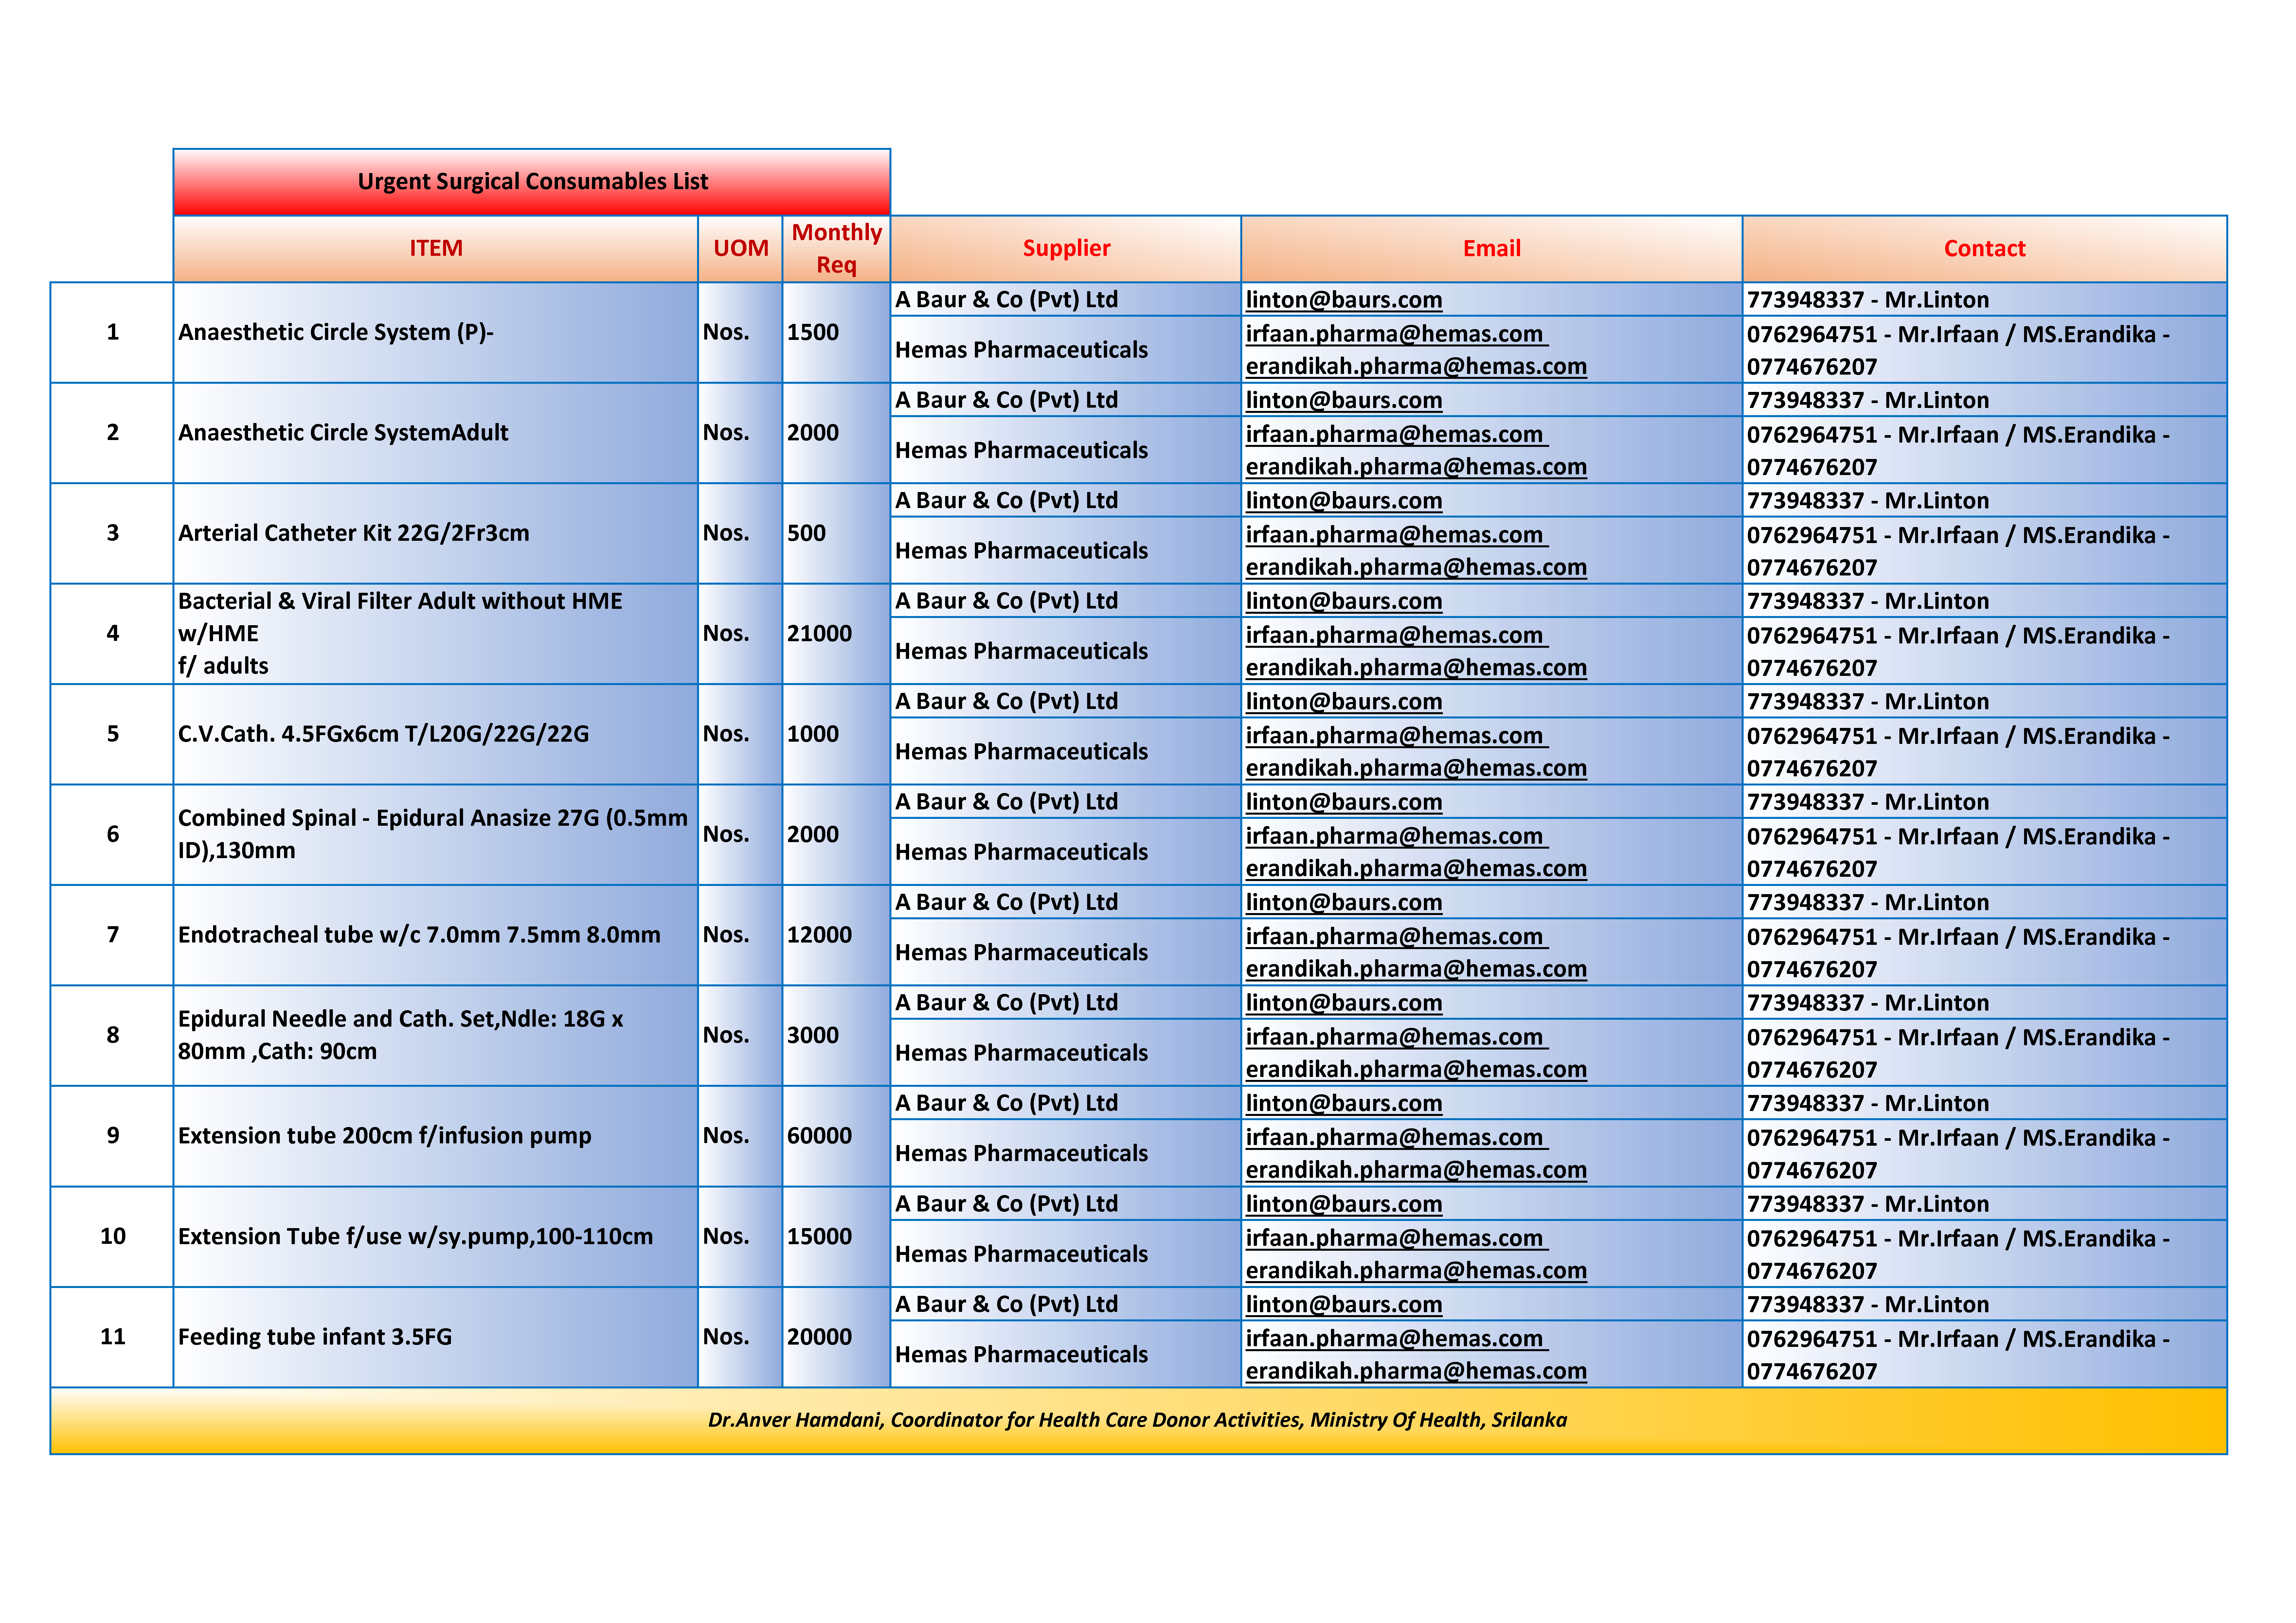
Task: Click row number 4 cell
Action: point(112,634)
